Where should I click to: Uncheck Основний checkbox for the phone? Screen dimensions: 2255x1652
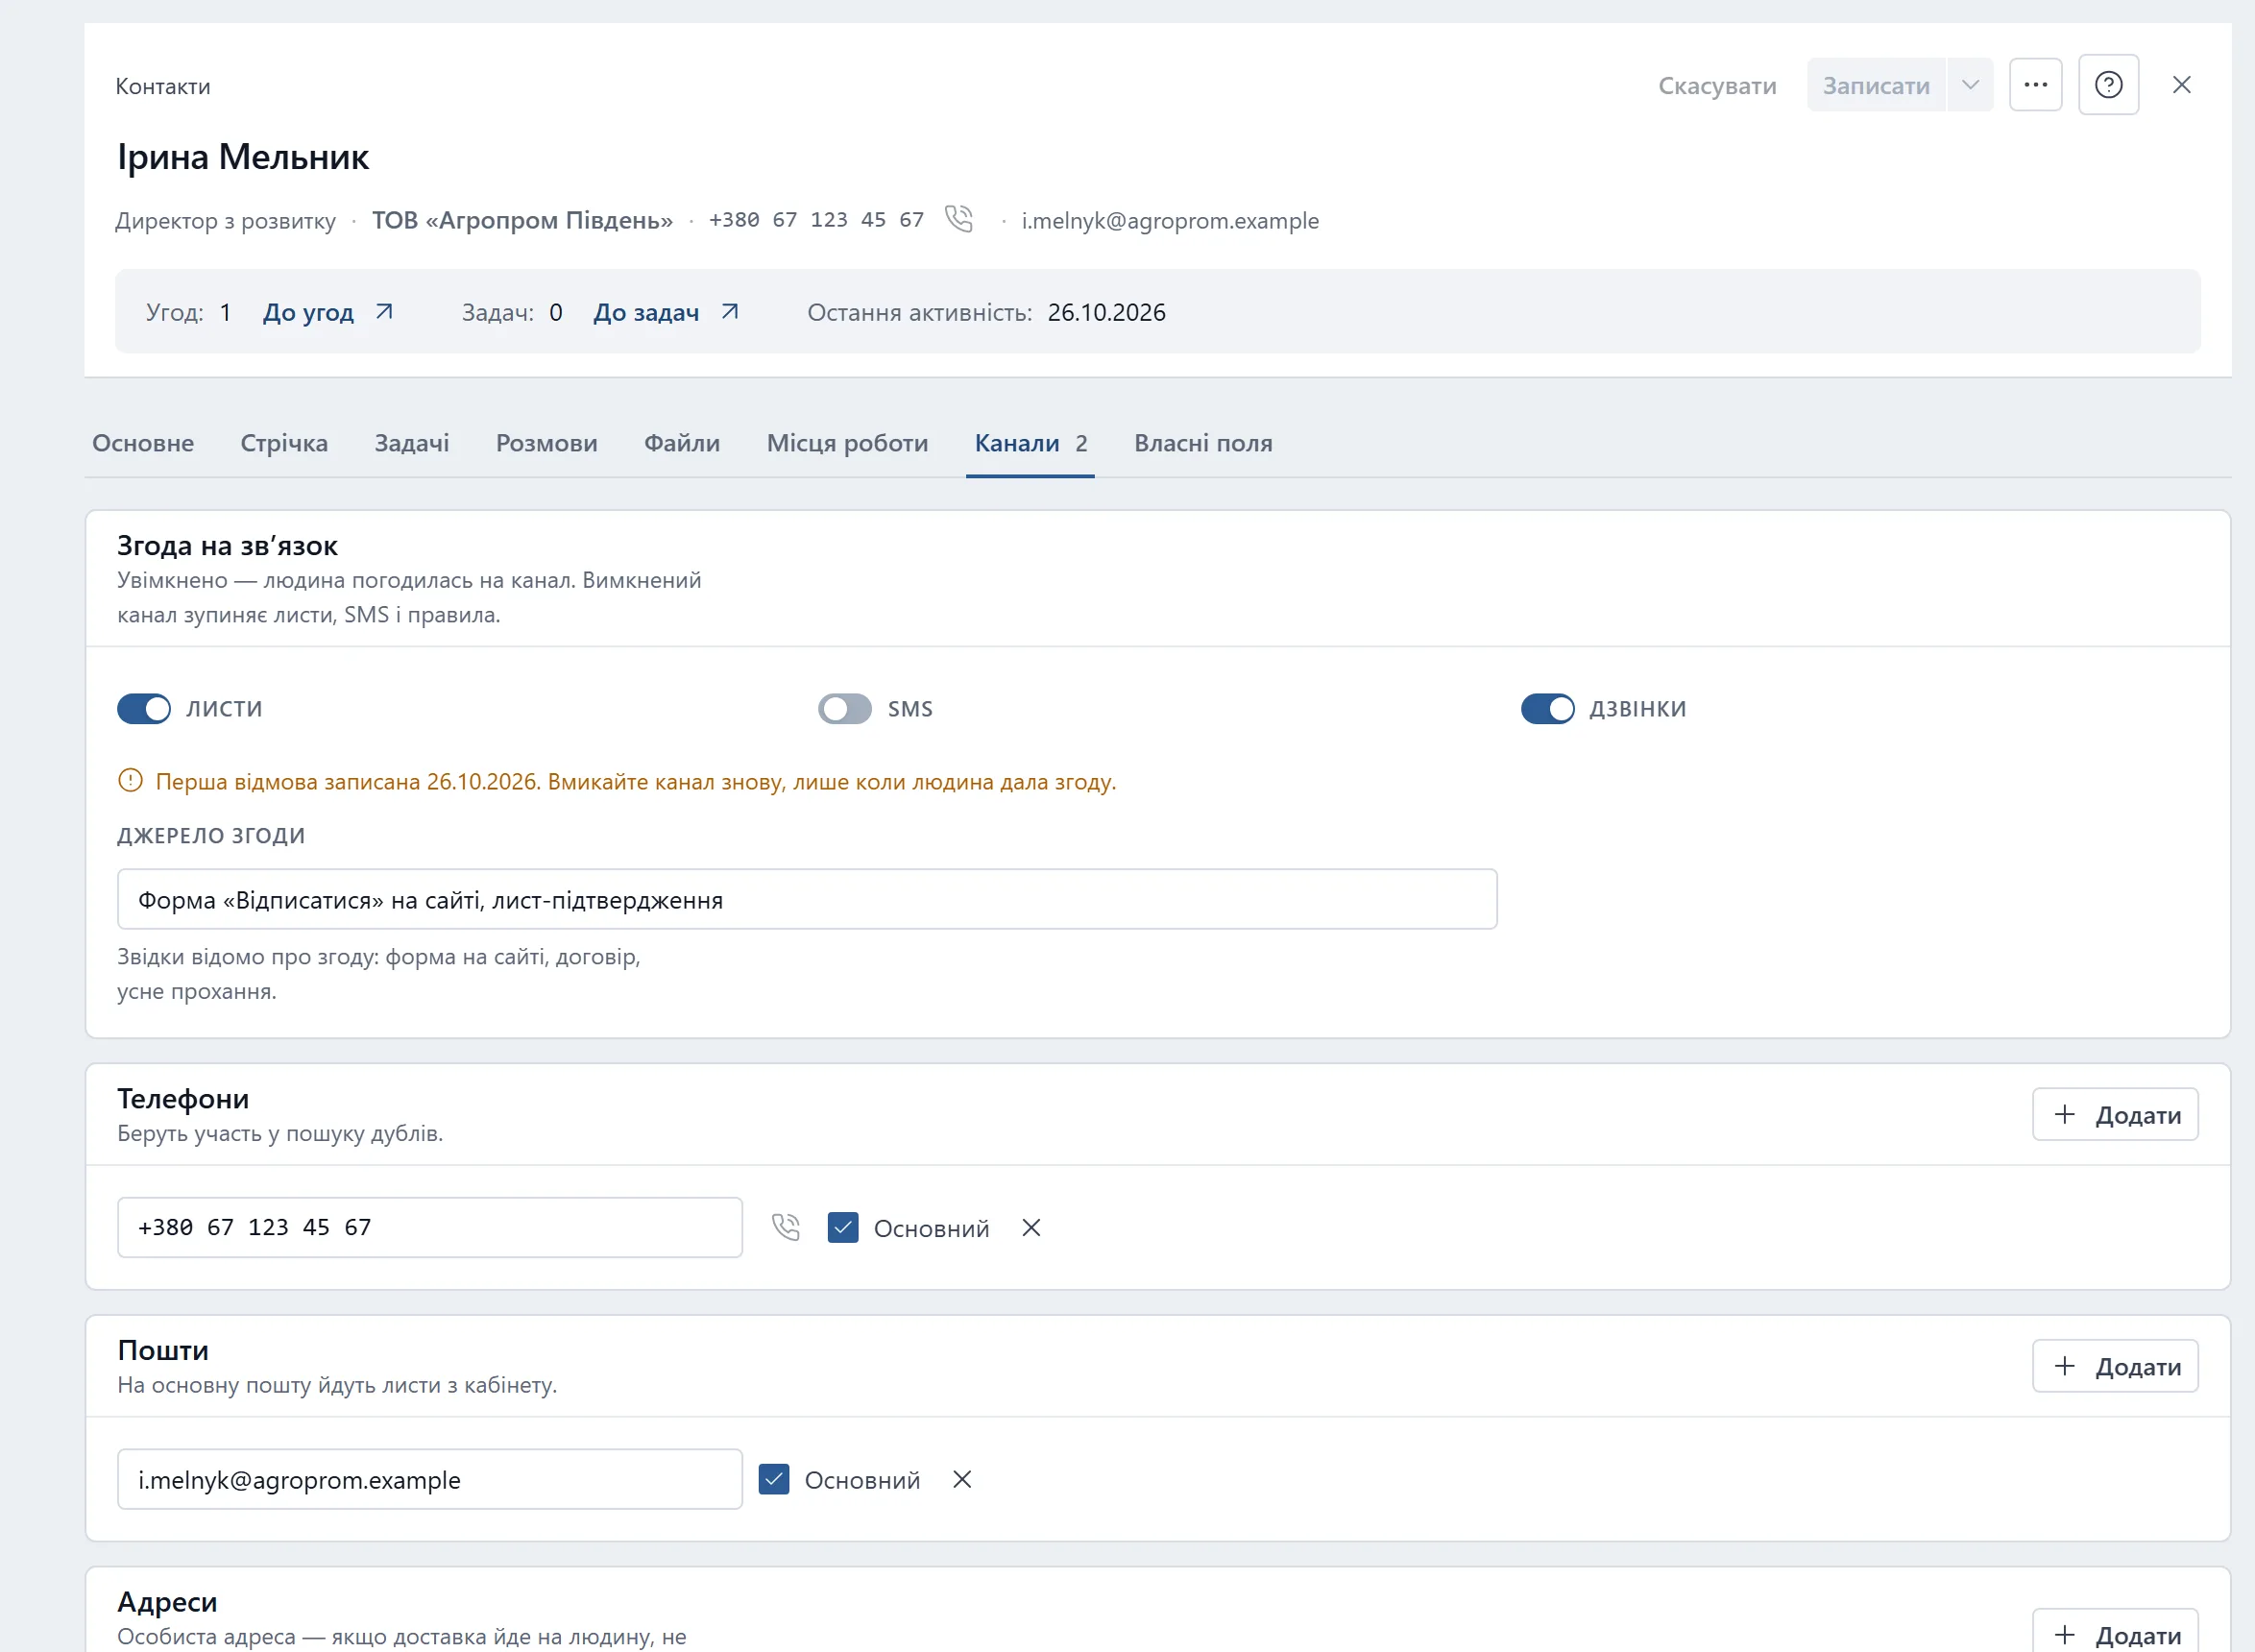click(843, 1227)
